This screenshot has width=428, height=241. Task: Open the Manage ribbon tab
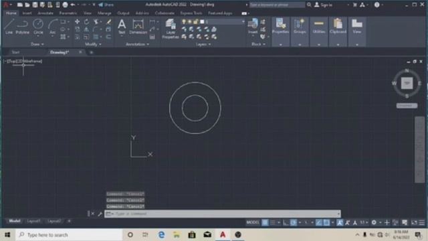[104, 13]
